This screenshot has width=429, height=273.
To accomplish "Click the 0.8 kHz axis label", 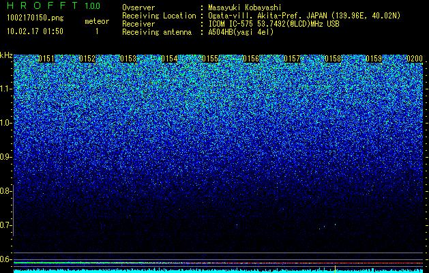I will (5, 191).
